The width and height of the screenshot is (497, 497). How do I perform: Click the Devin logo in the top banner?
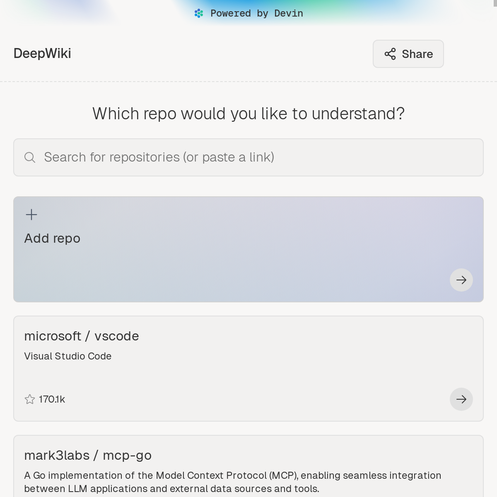coord(199,13)
